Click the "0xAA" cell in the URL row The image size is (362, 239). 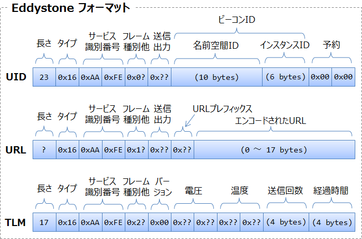(x=90, y=149)
